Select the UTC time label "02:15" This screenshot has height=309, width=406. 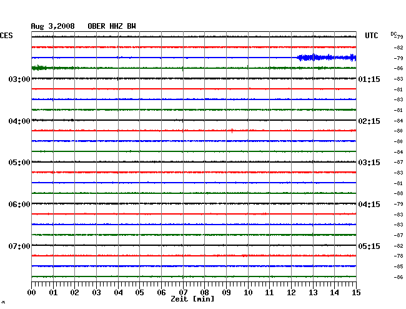(x=369, y=121)
